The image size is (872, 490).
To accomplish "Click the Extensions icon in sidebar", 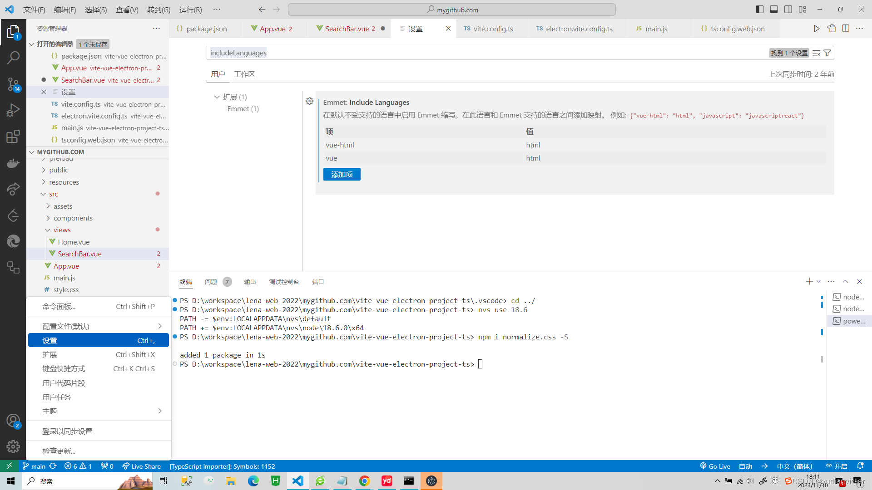I will click(x=13, y=137).
